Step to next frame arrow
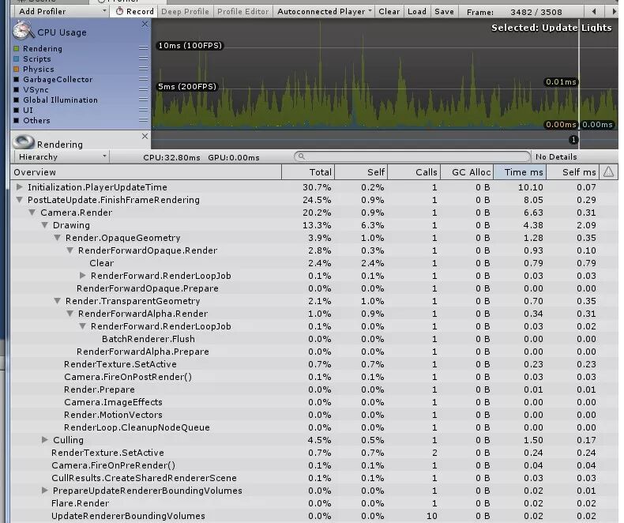 coord(613,12)
